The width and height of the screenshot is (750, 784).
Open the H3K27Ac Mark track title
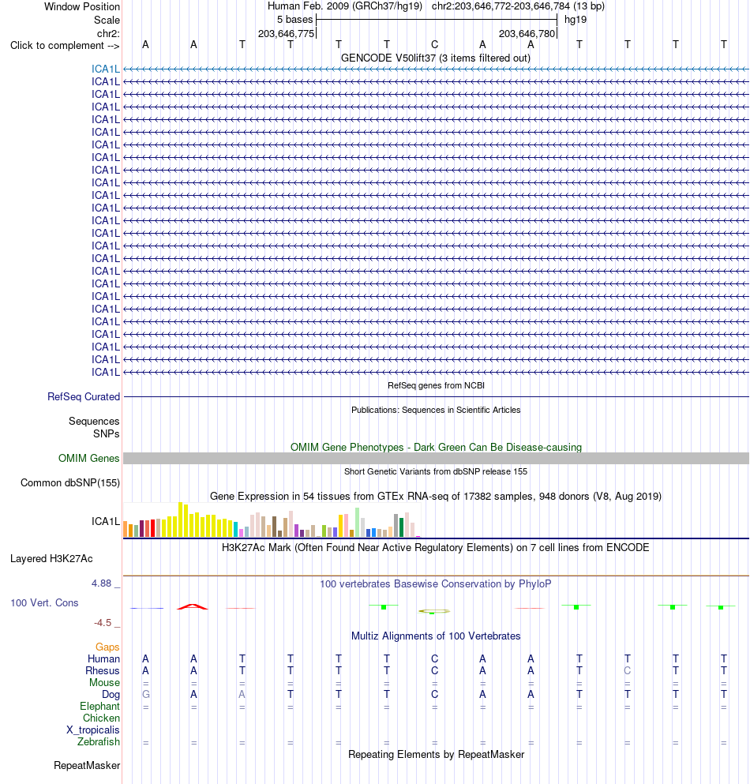pos(436,547)
